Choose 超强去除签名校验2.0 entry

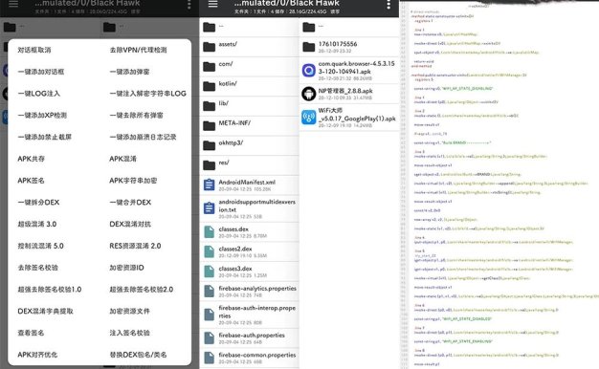[141, 289]
